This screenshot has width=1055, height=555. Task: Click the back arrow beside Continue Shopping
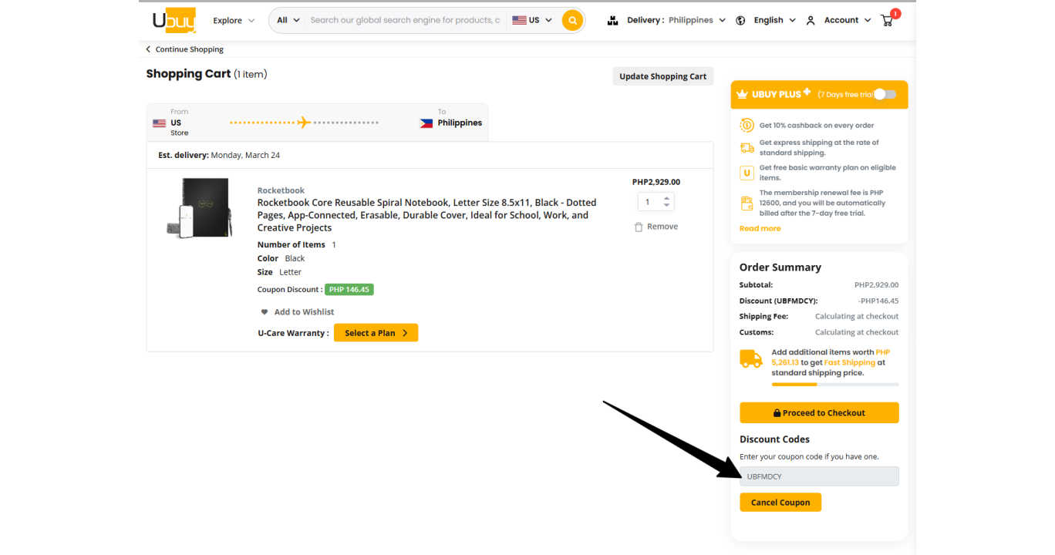click(x=148, y=49)
